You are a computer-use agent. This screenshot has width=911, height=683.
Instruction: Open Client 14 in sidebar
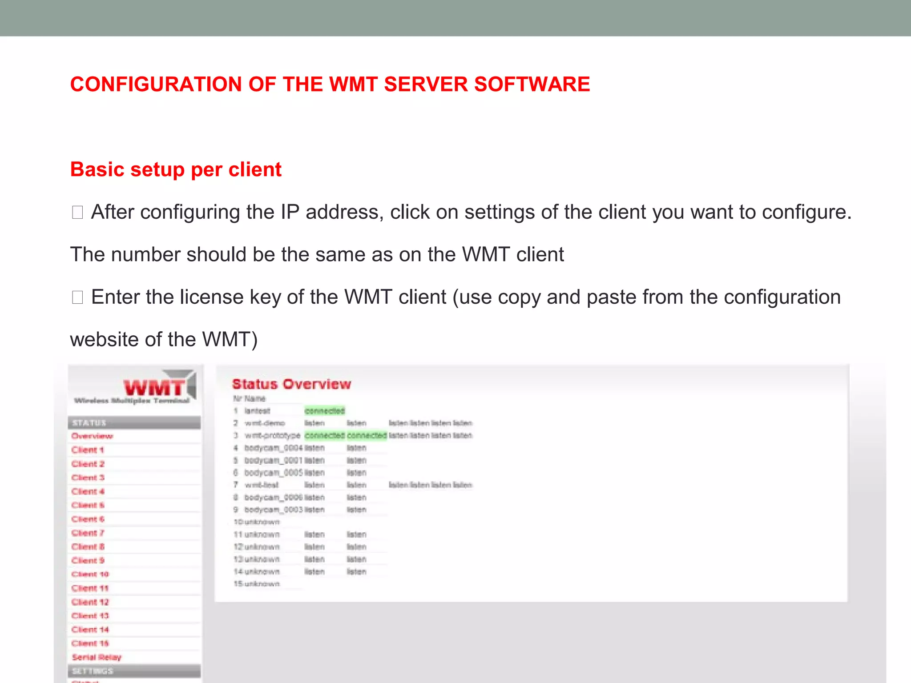coord(90,629)
